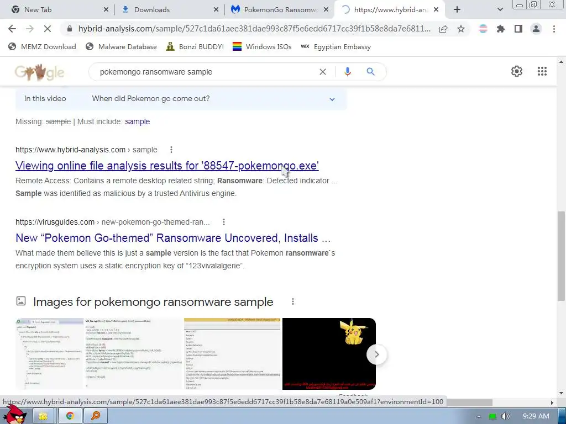Click the scroll right arrow at bottom

pyautogui.click(x=552, y=402)
